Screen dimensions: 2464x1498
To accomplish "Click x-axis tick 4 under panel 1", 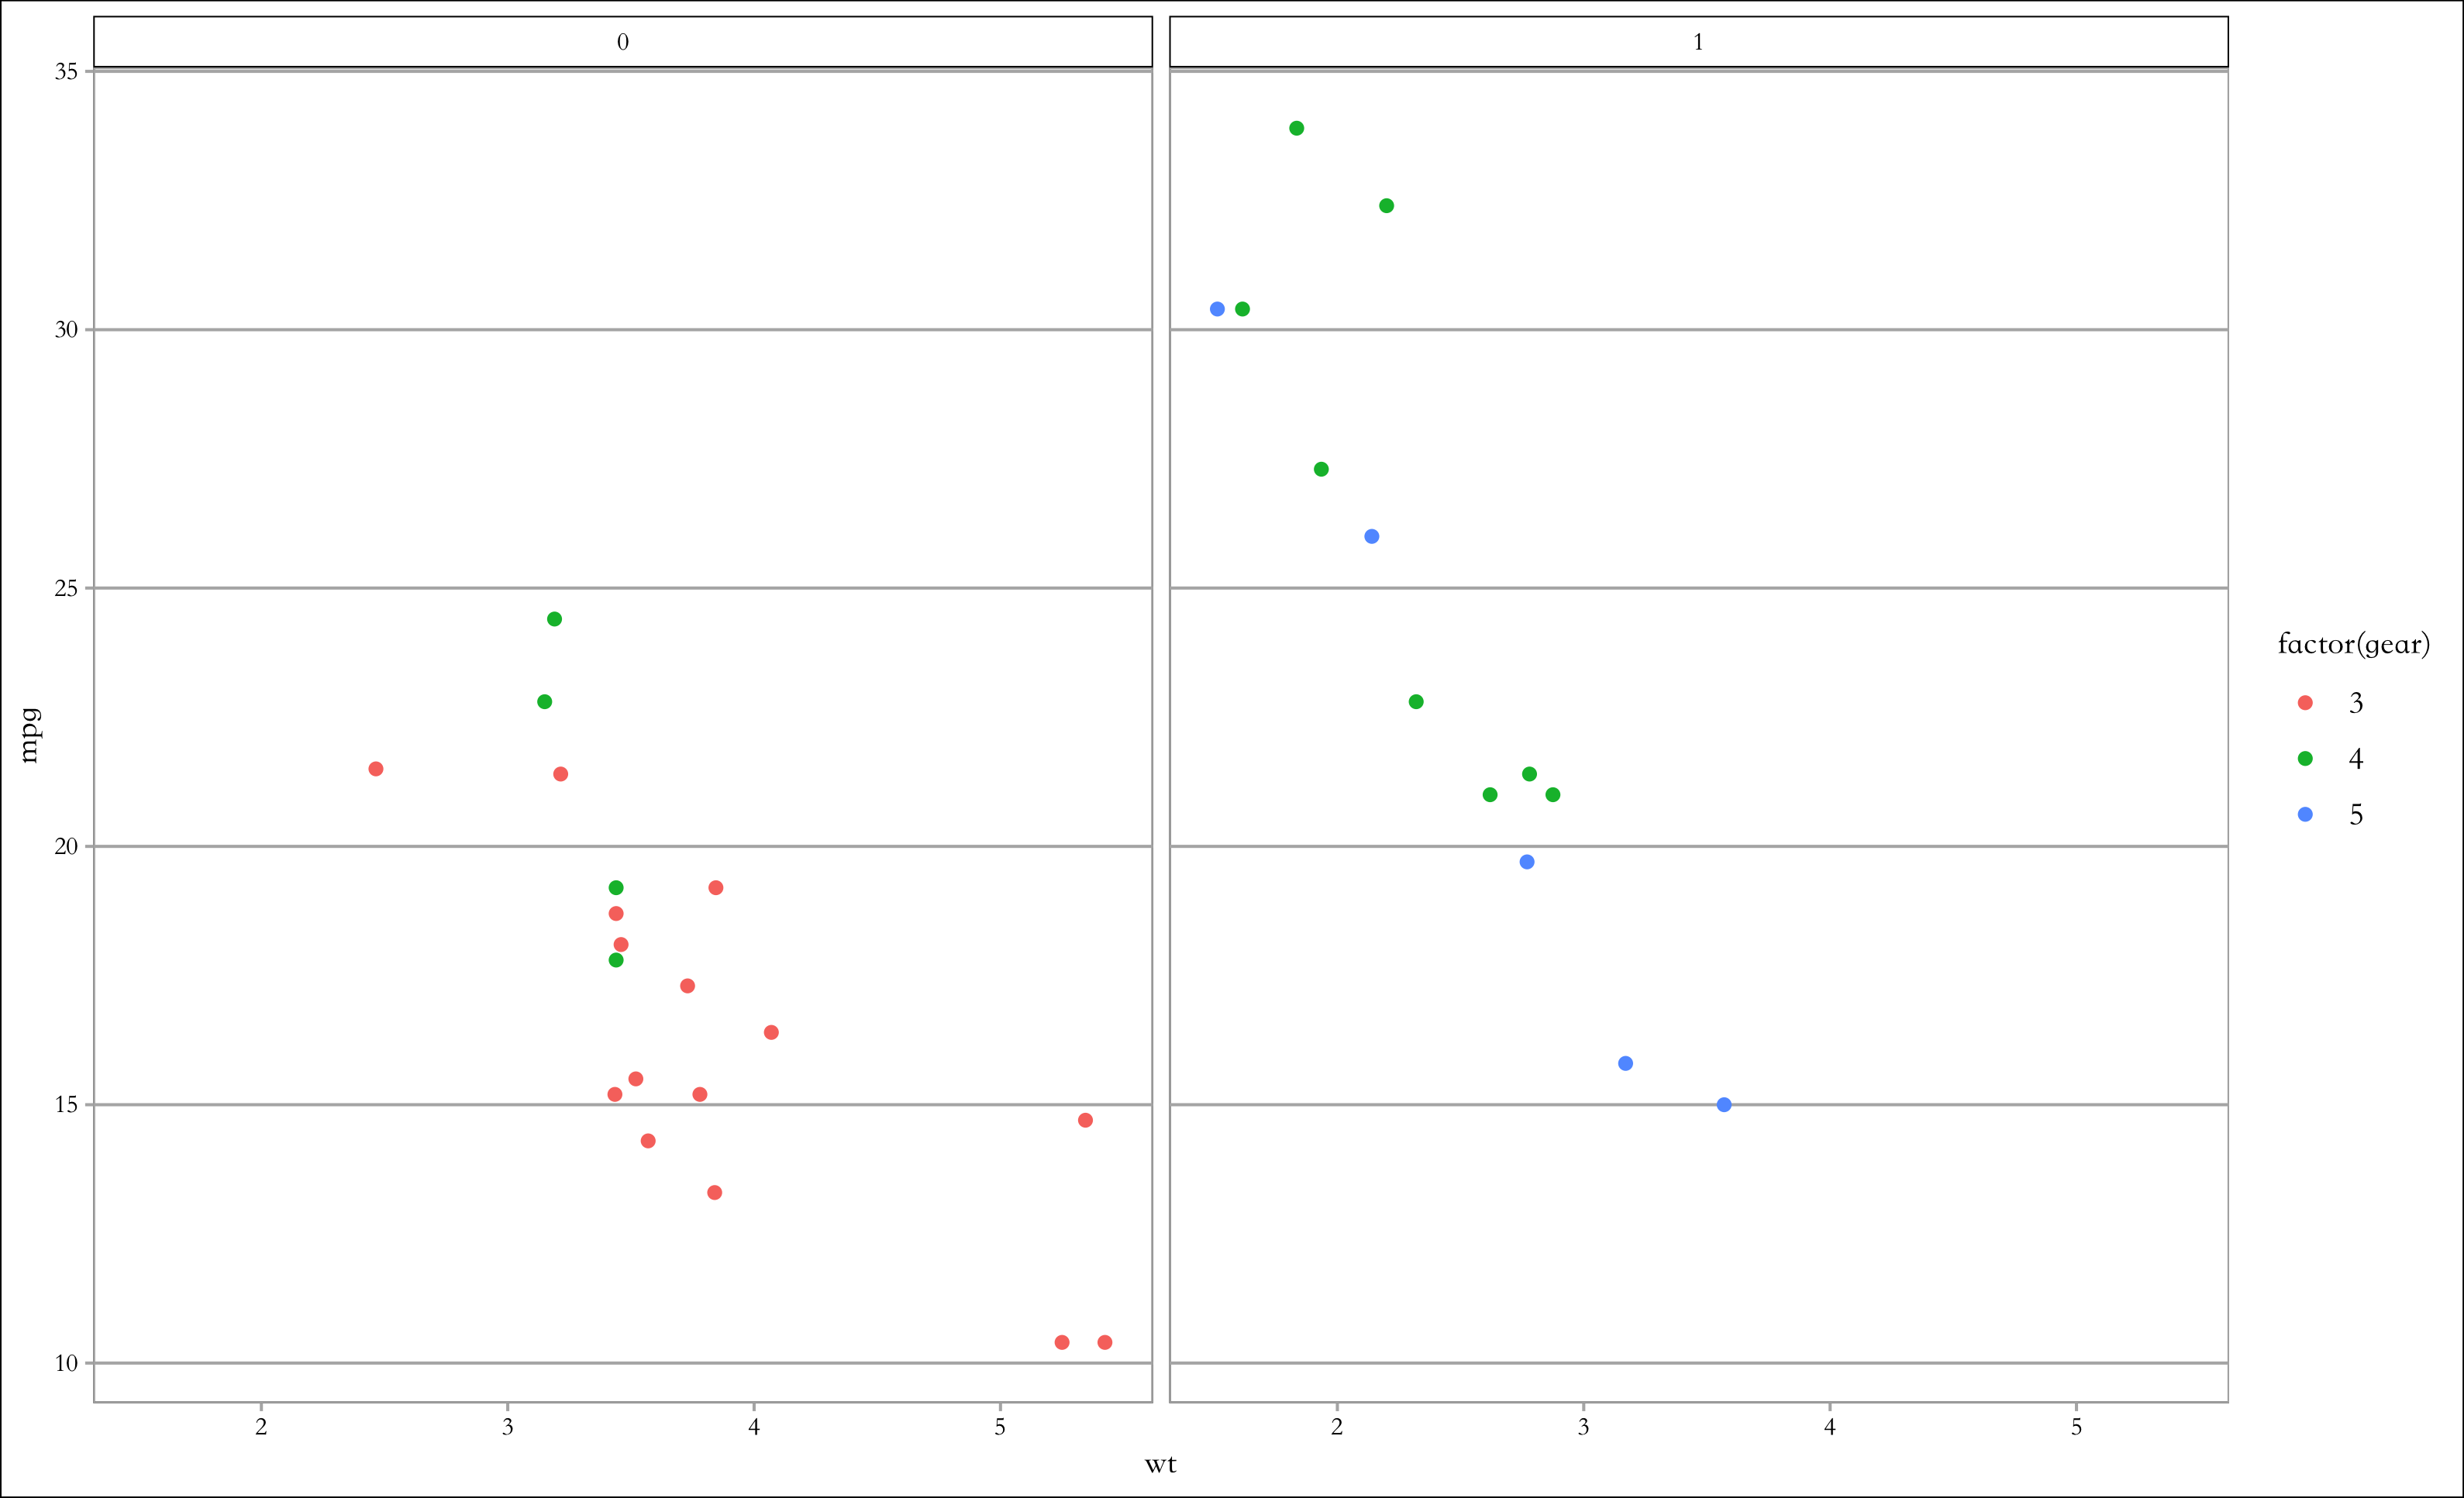I will point(1830,1427).
